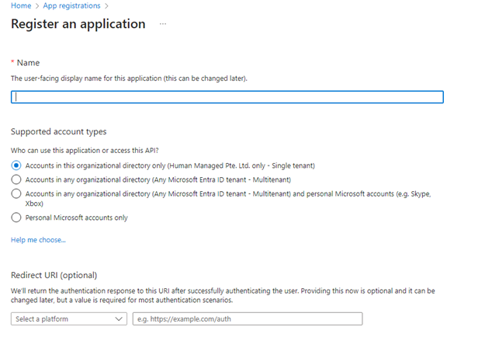This screenshot has height=348, width=492.
Task: Expand the Select a platform dropdown
Action: coord(69,318)
